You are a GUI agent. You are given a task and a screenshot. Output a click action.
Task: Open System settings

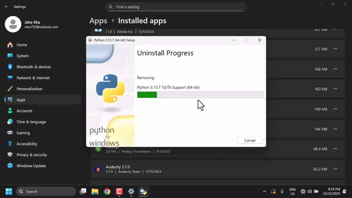coord(43,56)
